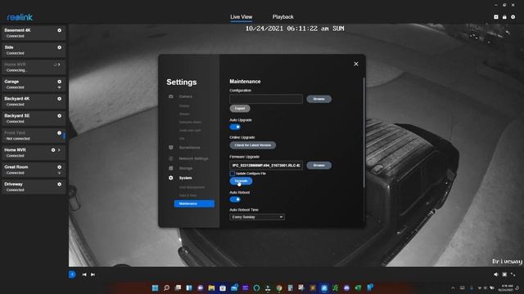Select the Front Yard not connected entry

click(33, 136)
